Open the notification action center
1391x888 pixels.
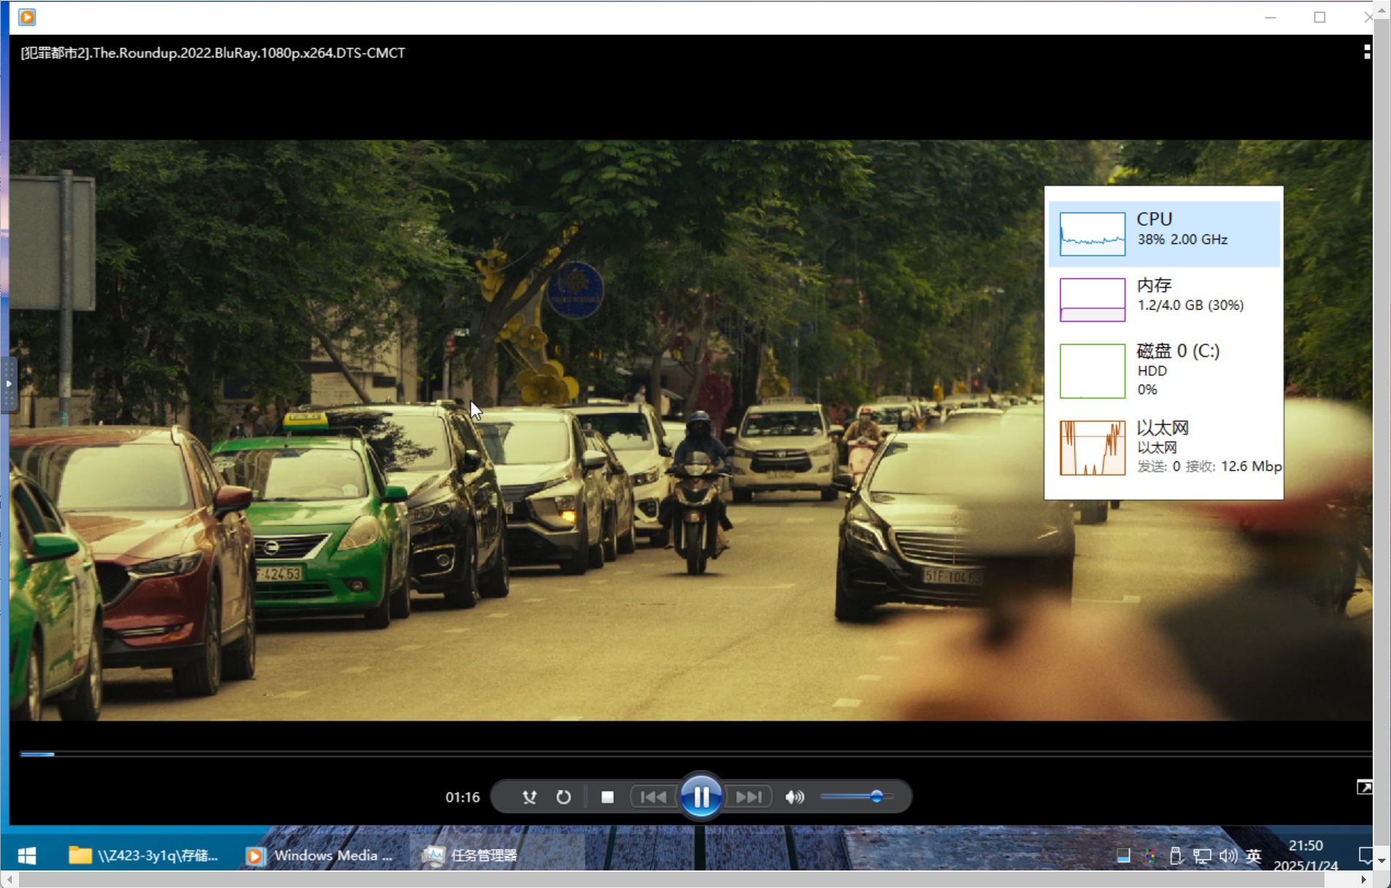coord(1365,855)
